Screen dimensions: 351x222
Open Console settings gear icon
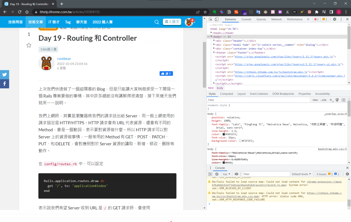click(x=347, y=174)
